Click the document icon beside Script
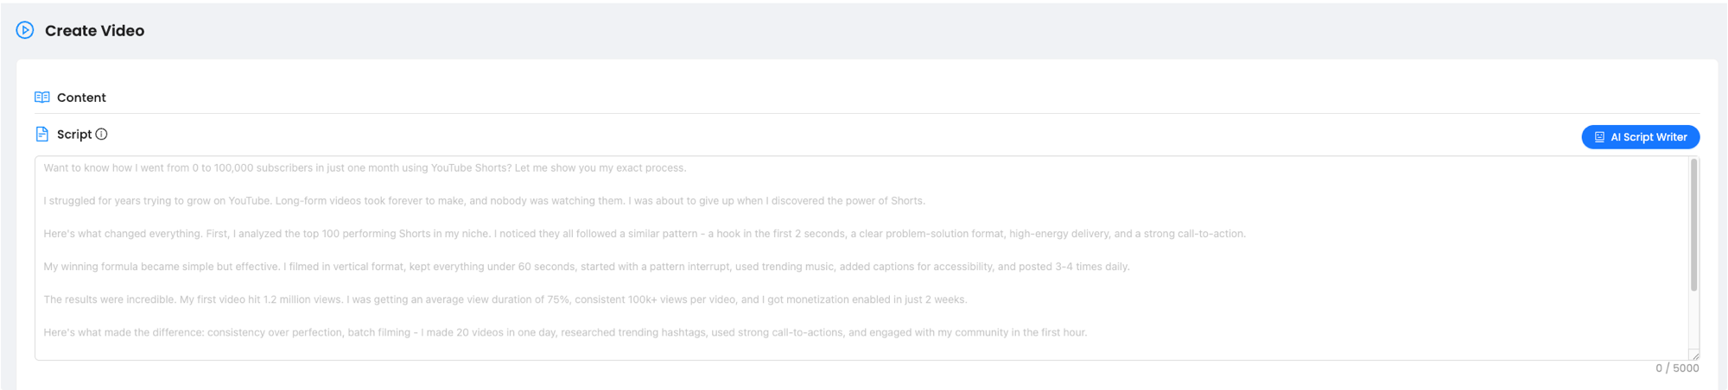This screenshot has height=390, width=1728. (41, 134)
